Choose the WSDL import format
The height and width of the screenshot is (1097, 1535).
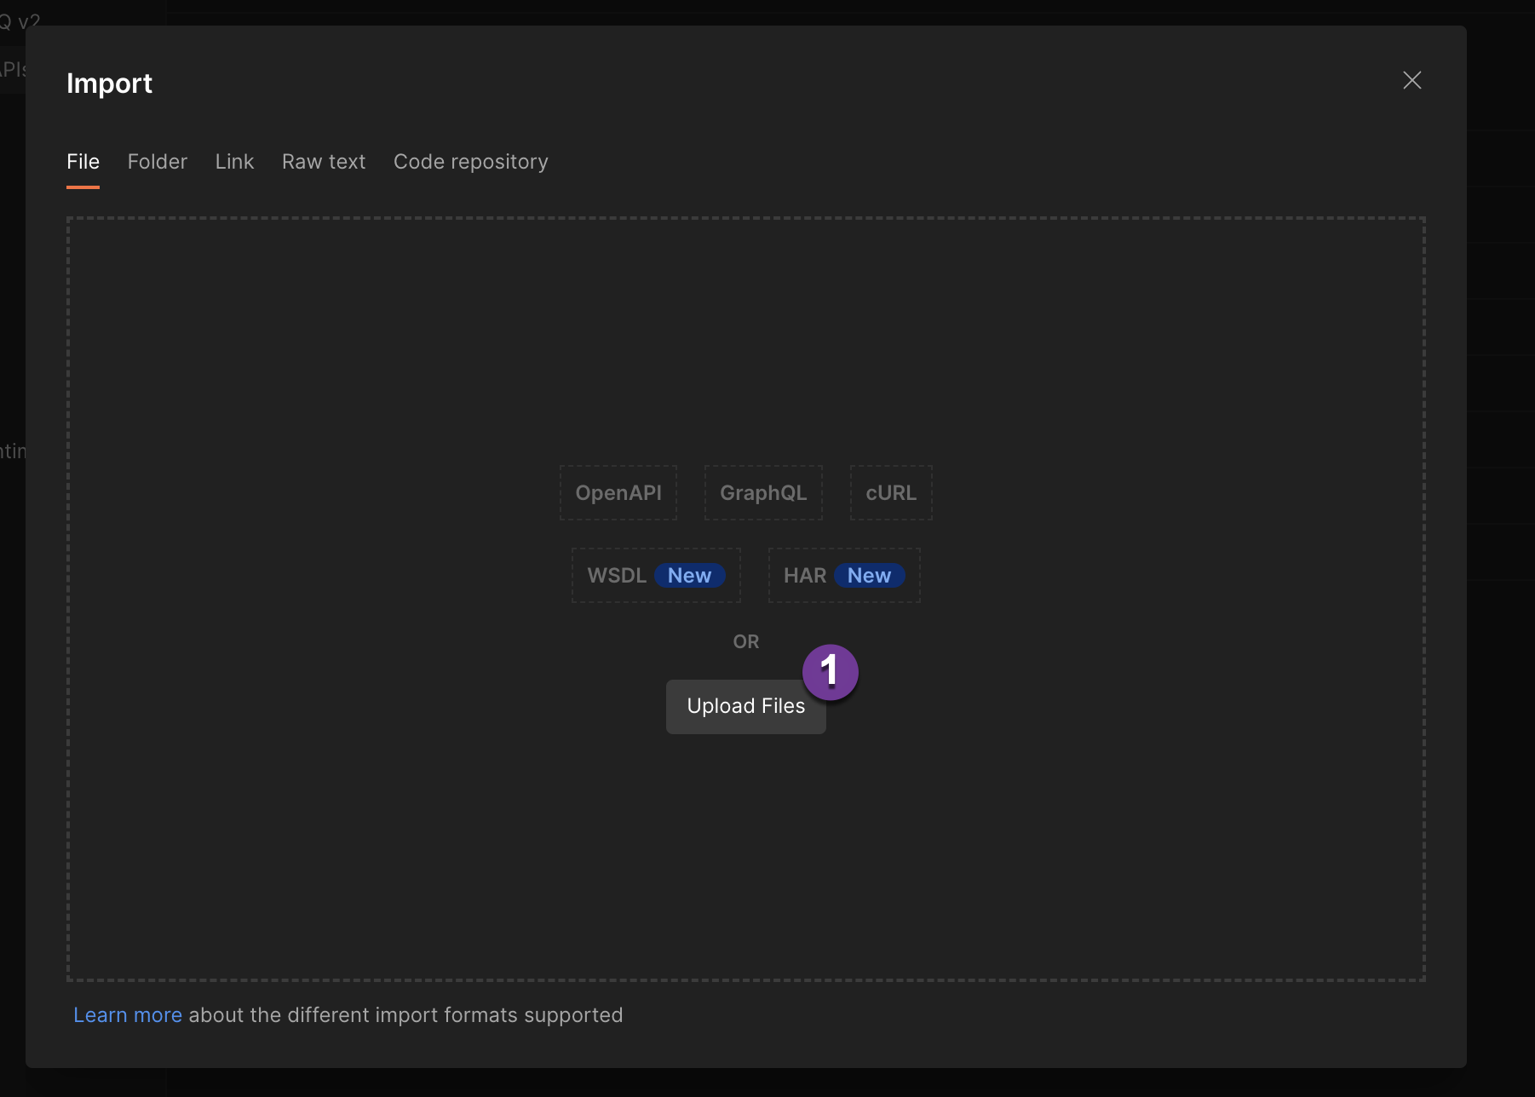(x=655, y=575)
